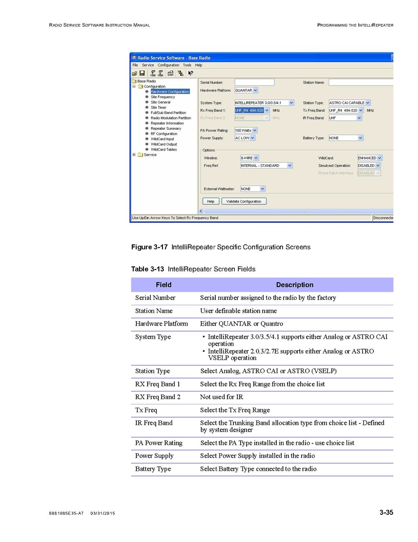Click the Open file toolbar icon

135,73
